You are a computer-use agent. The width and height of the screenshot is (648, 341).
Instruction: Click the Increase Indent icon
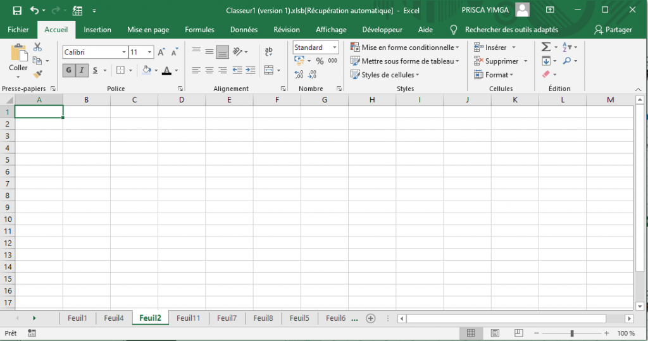pyautogui.click(x=250, y=70)
